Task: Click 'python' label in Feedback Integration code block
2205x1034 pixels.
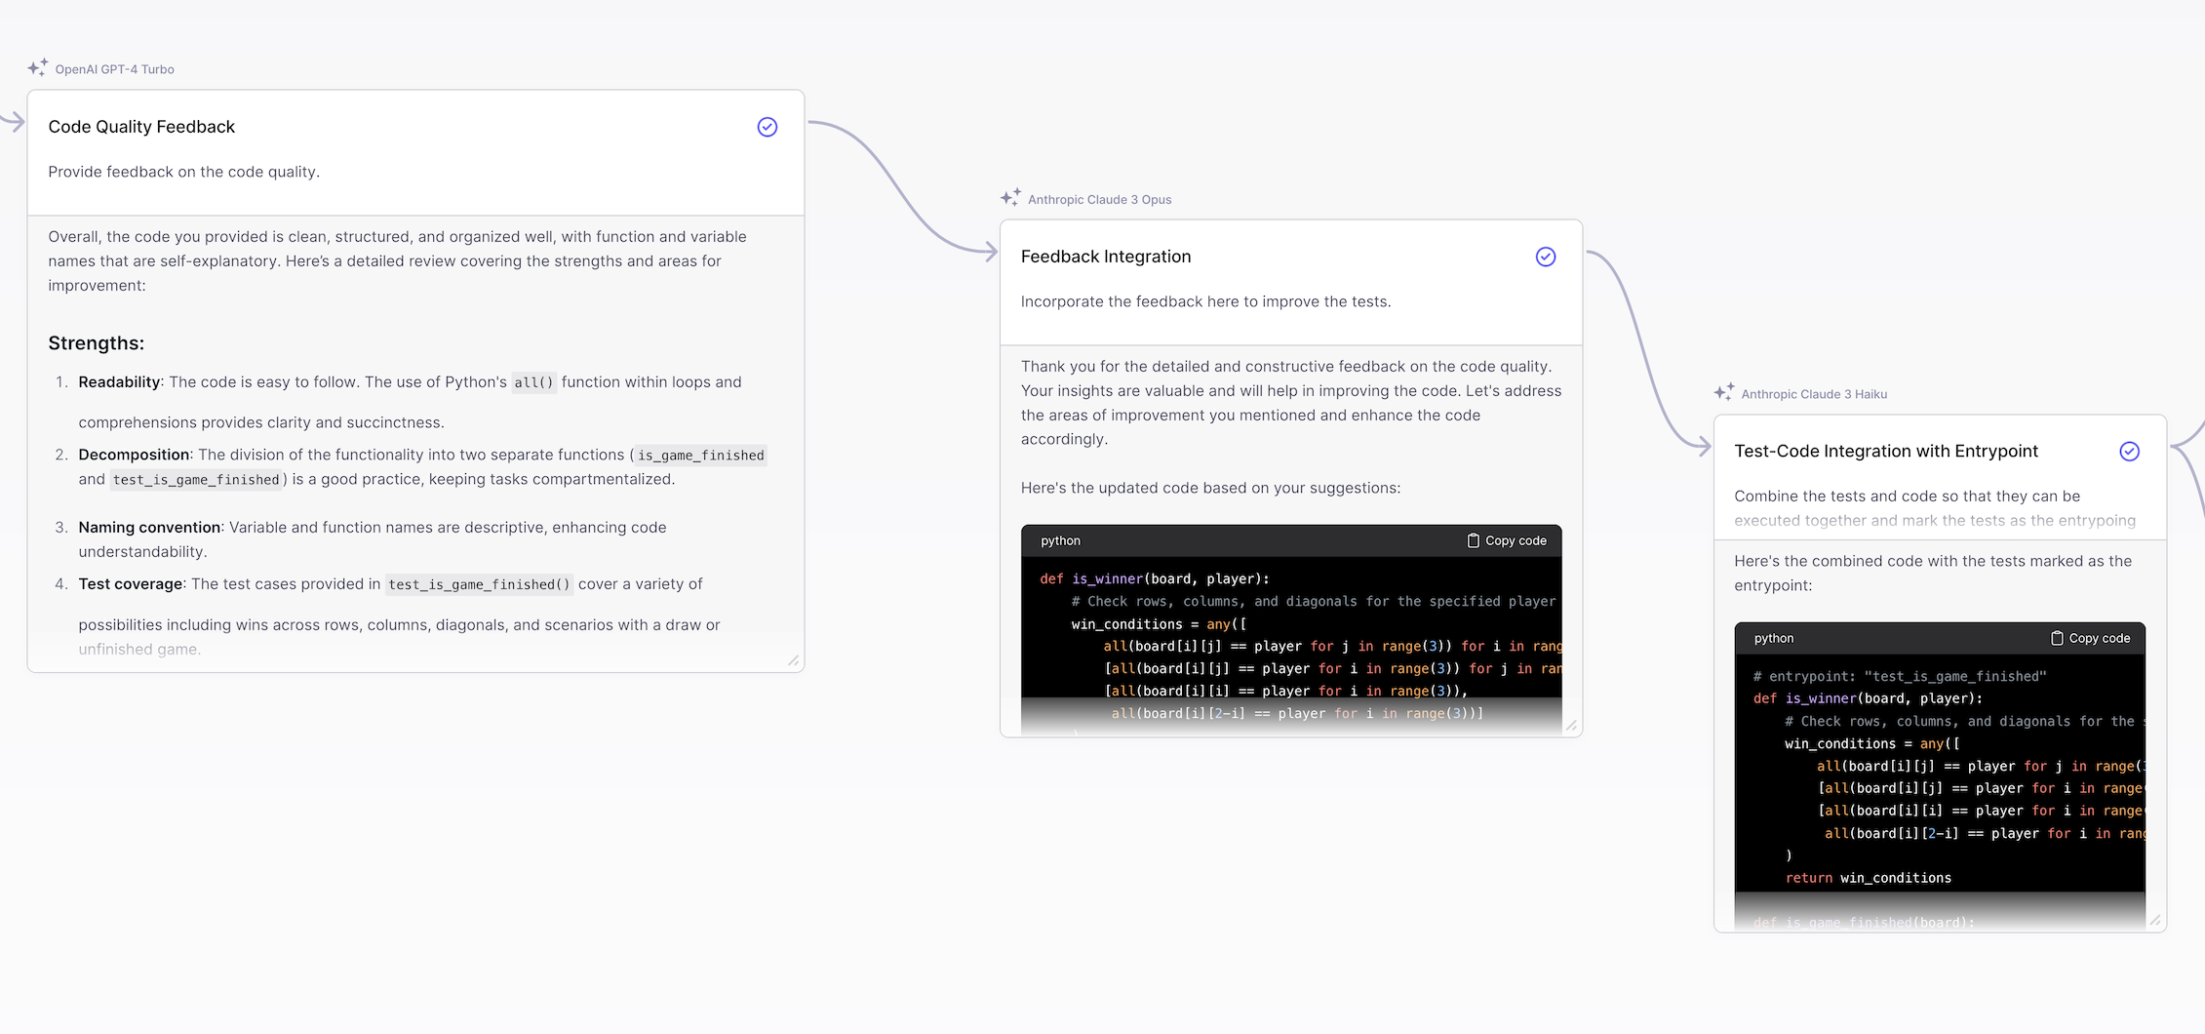Action: 1060,540
